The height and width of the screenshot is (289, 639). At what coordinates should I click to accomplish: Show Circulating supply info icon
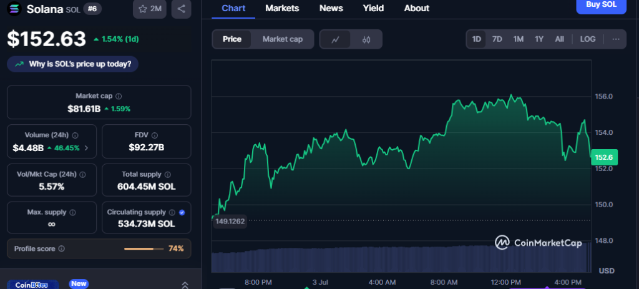tap(172, 212)
